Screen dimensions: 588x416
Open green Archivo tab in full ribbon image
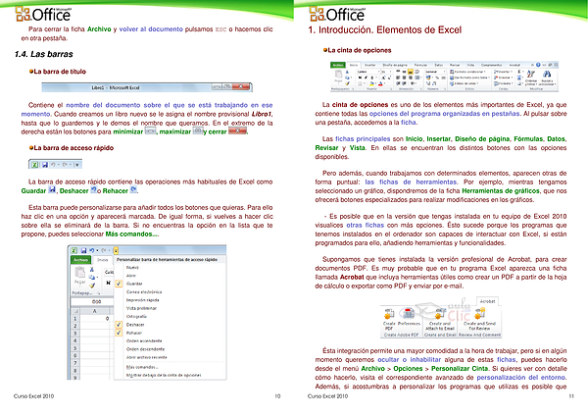coord(337,65)
